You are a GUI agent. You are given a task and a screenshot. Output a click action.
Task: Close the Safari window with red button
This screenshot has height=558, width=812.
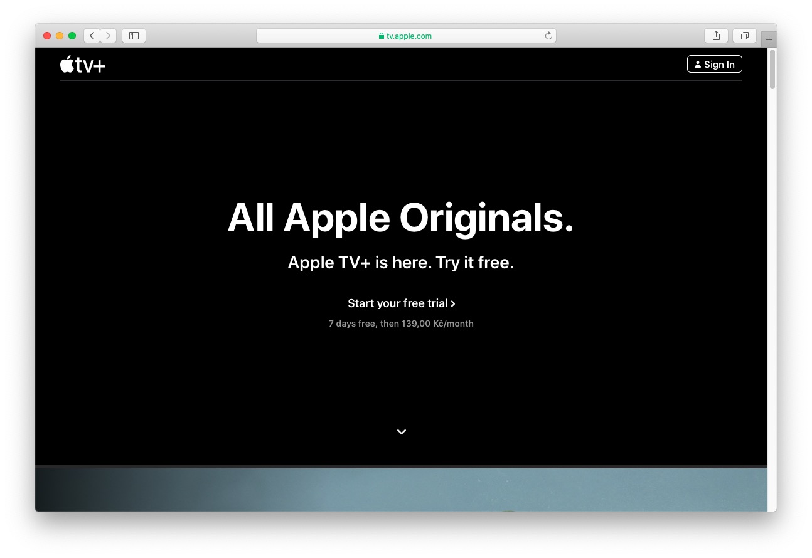47,36
